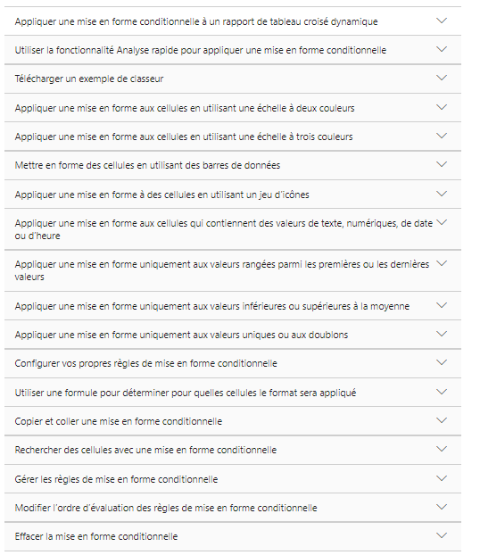
Task: Expand 'valeurs de texte, numériques, de date' section
Action: pos(233,229)
